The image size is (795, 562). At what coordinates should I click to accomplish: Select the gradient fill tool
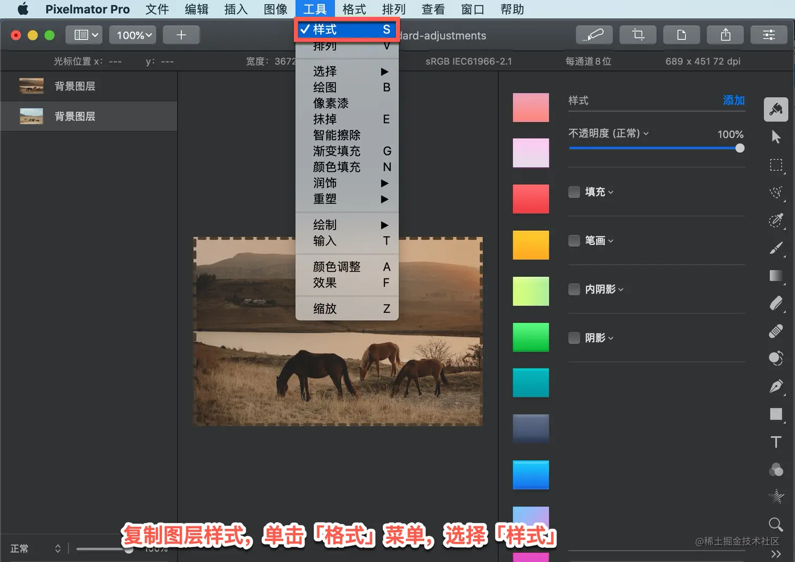tap(776, 276)
